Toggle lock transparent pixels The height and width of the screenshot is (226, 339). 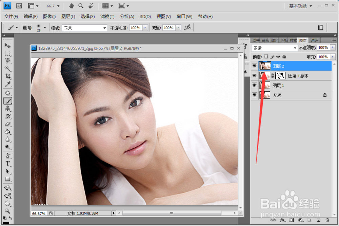(x=266, y=56)
